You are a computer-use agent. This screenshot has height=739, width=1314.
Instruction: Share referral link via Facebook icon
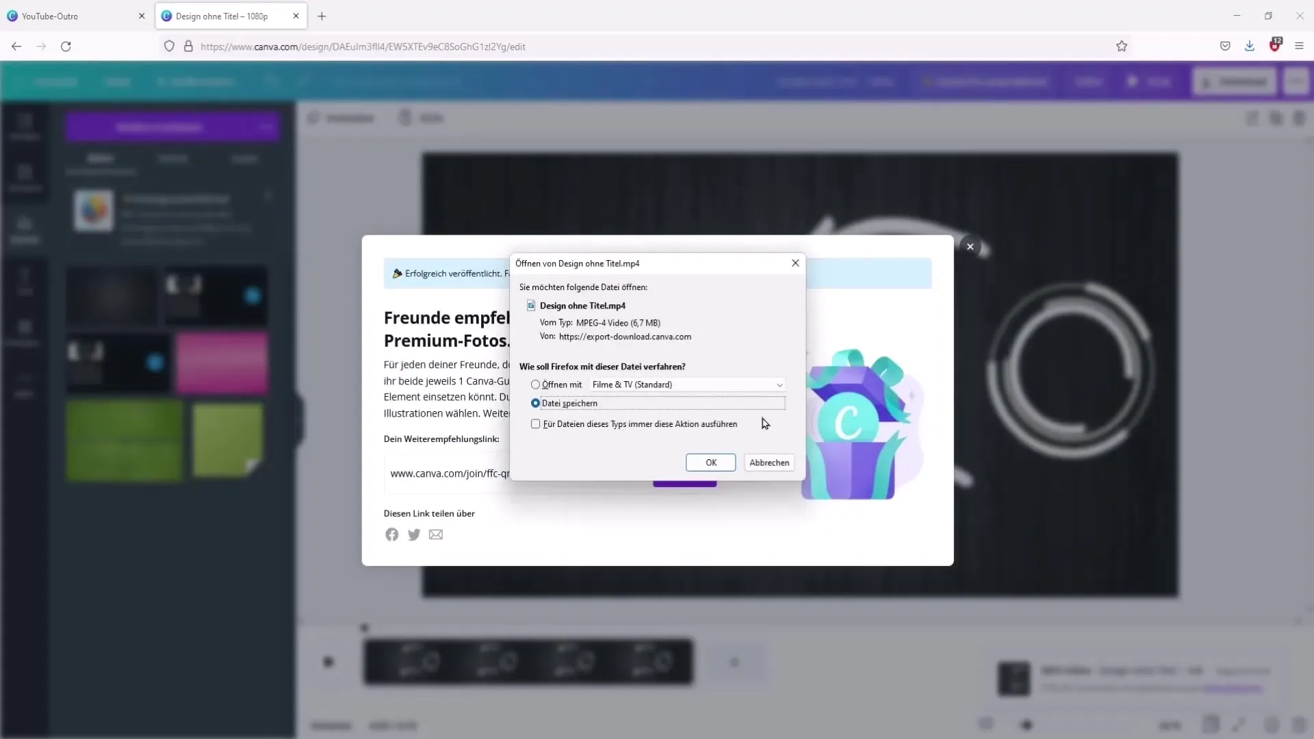(391, 535)
